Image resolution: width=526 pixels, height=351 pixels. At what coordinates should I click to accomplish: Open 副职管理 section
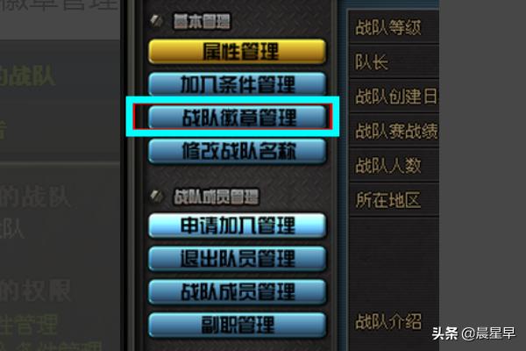click(x=237, y=326)
